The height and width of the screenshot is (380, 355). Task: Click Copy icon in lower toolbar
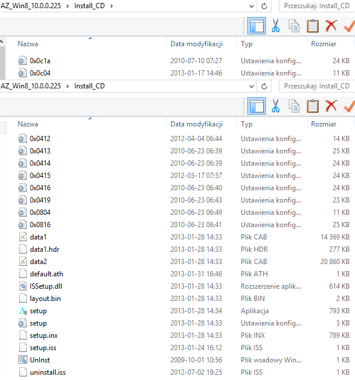coord(294,106)
